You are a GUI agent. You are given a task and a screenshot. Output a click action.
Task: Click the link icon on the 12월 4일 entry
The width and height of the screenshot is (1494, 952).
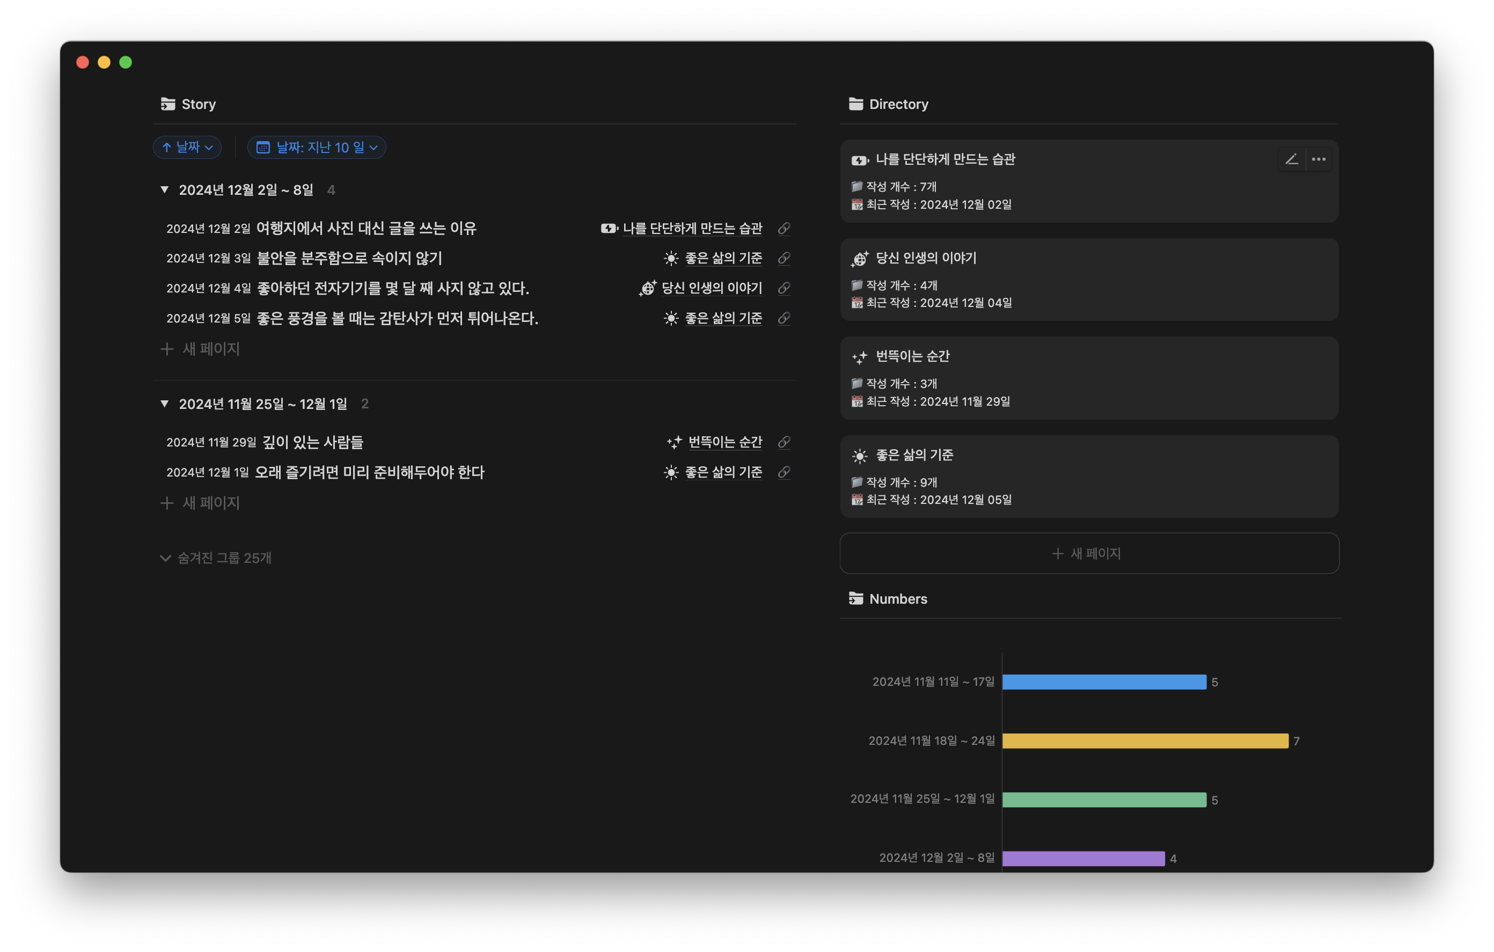784,288
